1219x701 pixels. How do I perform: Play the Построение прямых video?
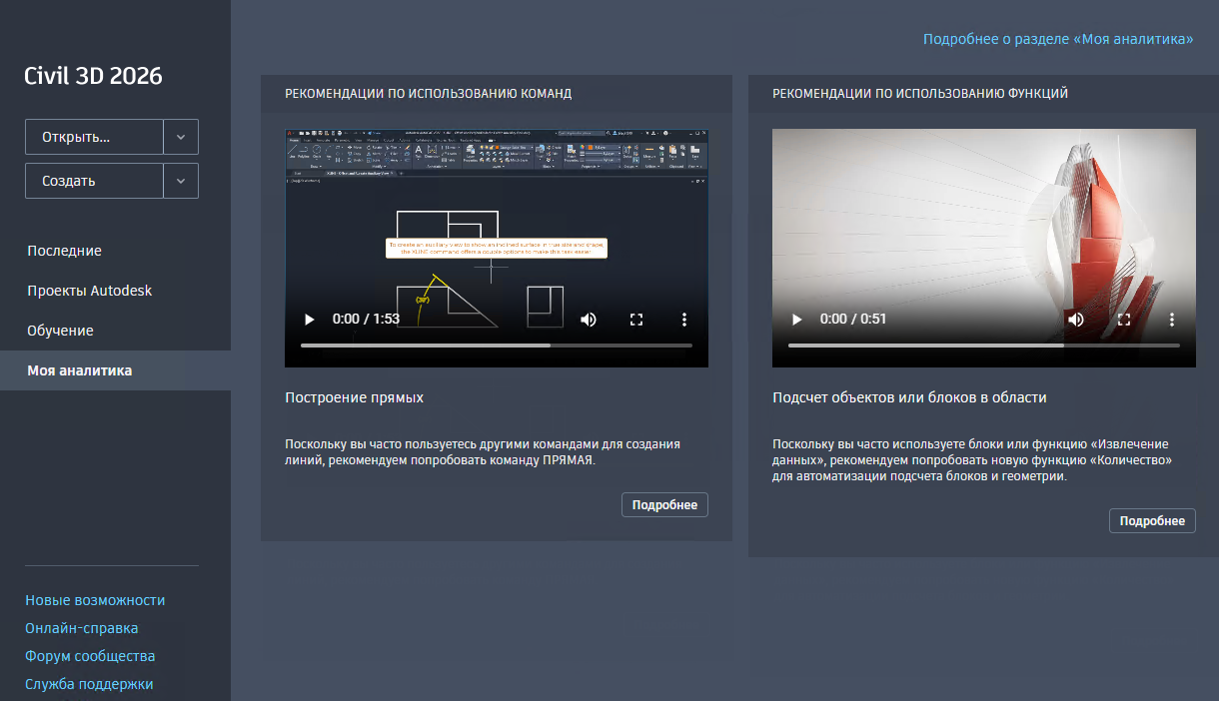tap(310, 320)
